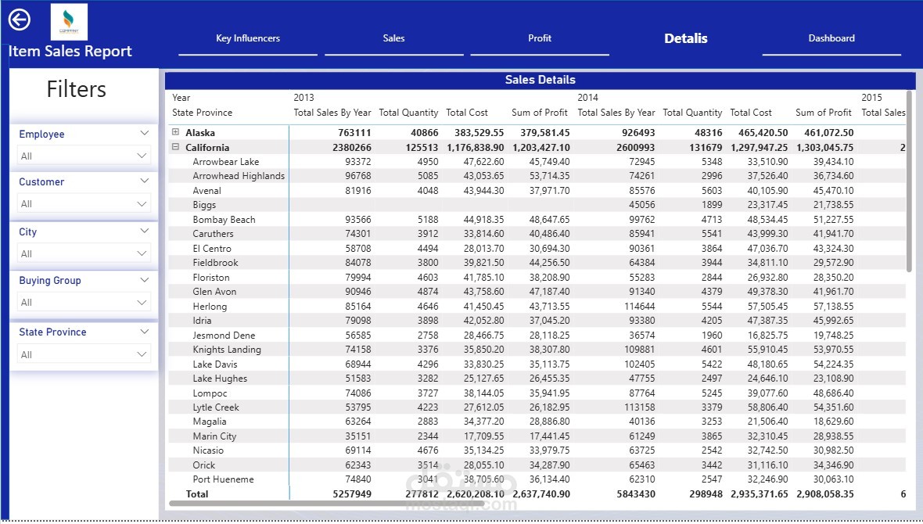
Task: Go to the Key Influencers page
Action: (248, 38)
